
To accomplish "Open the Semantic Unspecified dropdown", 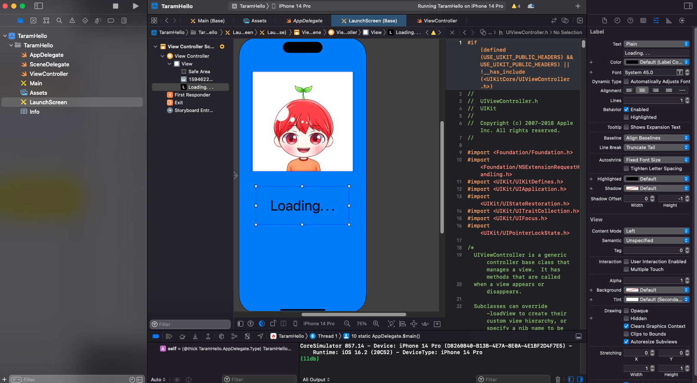I will 656,240.
